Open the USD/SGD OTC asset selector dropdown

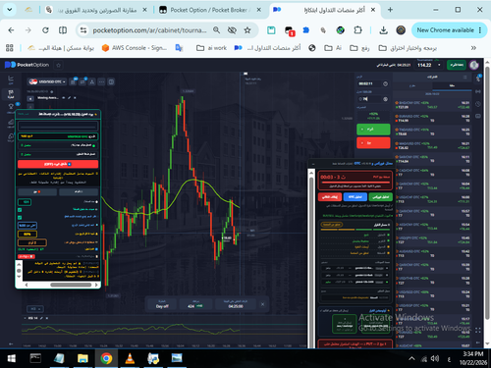point(47,81)
